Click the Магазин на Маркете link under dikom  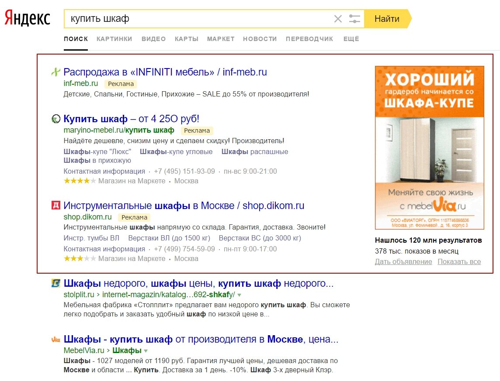pyautogui.click(x=132, y=259)
